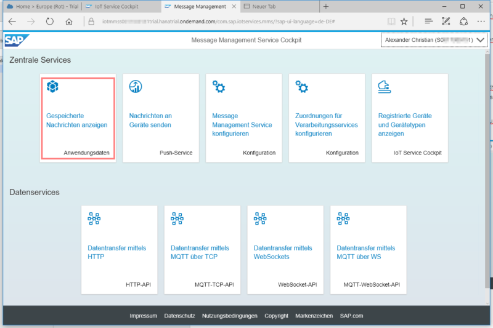The width and height of the screenshot is (493, 328).
Task: Click the Zentrale Services heading
Action: [x=40, y=60]
